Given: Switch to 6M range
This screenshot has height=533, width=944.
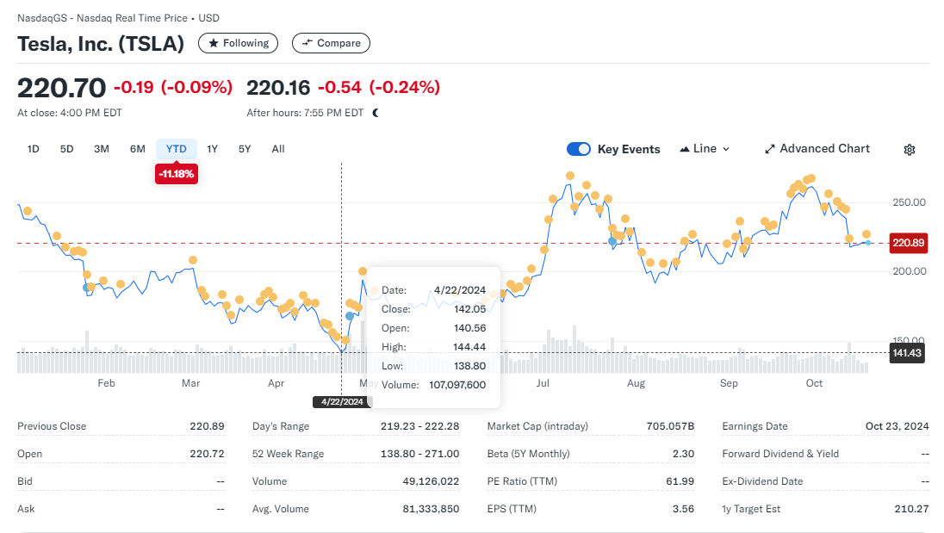Looking at the screenshot, I should coord(137,149).
